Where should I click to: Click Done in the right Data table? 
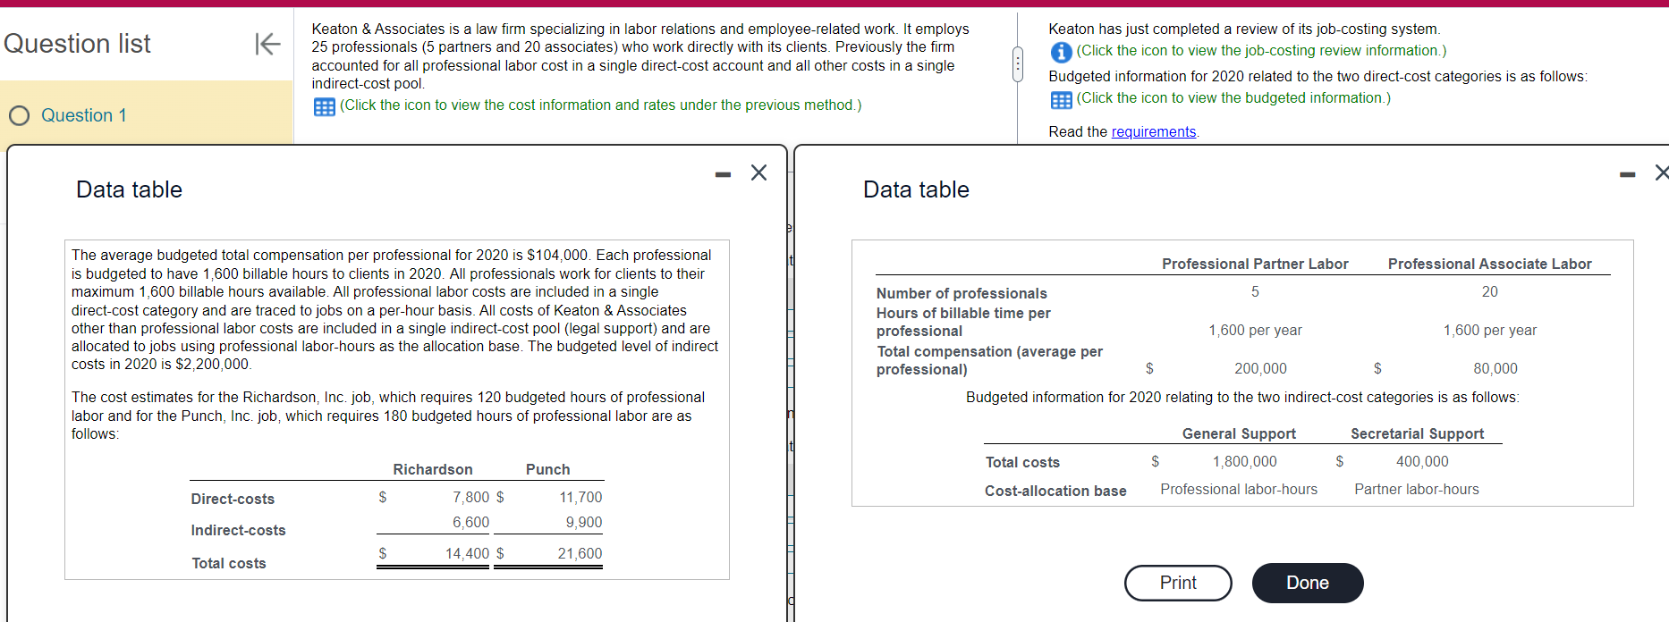1308,583
